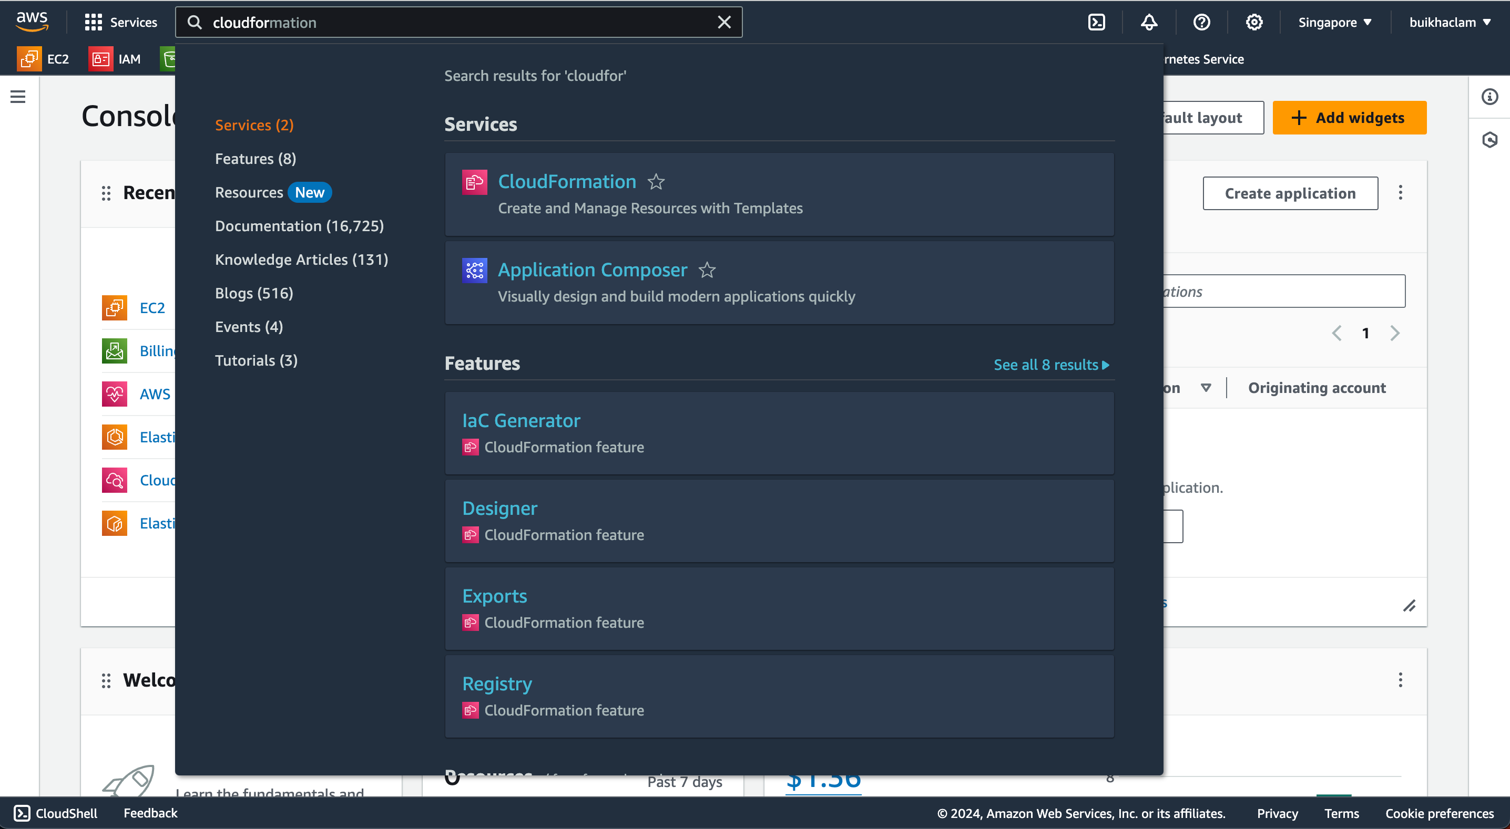Open CloudShell from the footer
1510x829 pixels.
[x=55, y=813]
